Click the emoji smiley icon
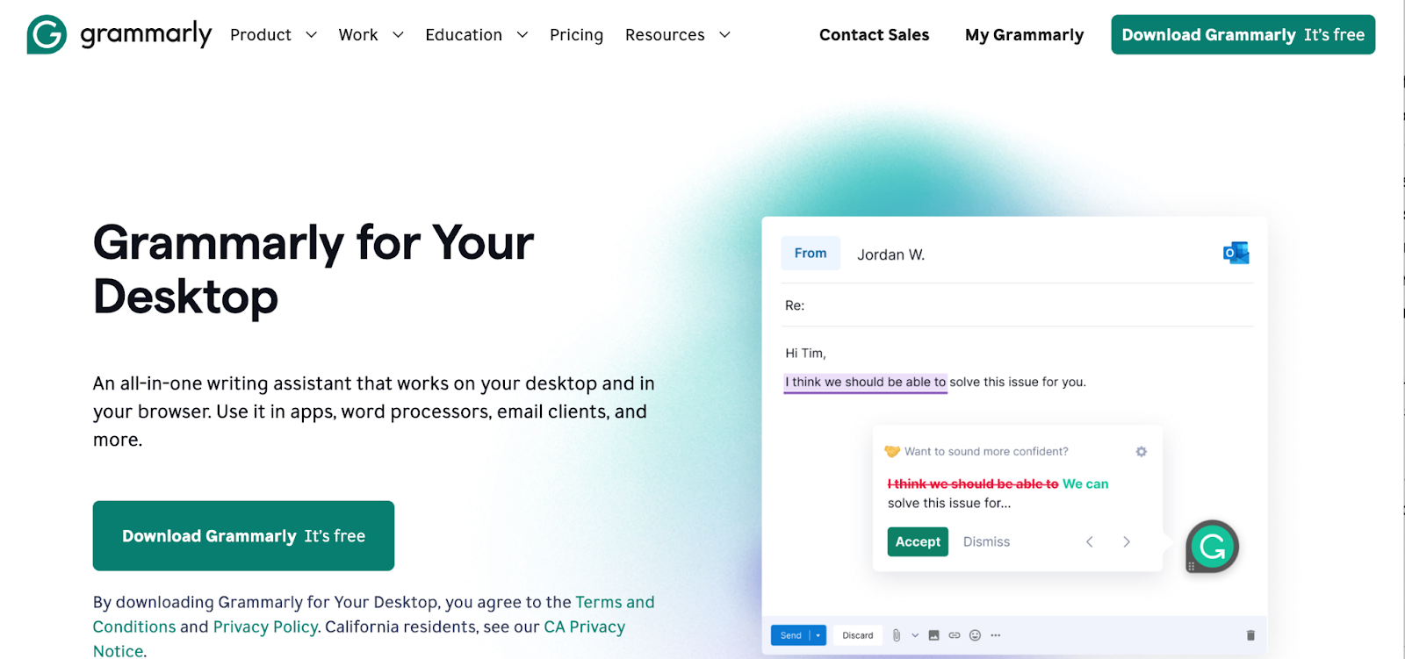1405x659 pixels. click(975, 635)
